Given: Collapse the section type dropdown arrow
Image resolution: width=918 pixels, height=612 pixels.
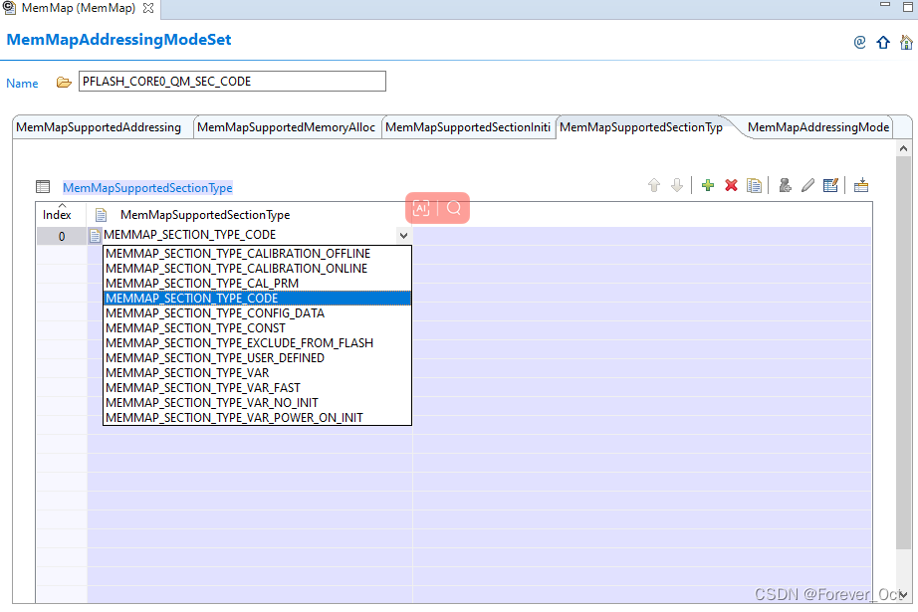Looking at the screenshot, I should pos(403,236).
